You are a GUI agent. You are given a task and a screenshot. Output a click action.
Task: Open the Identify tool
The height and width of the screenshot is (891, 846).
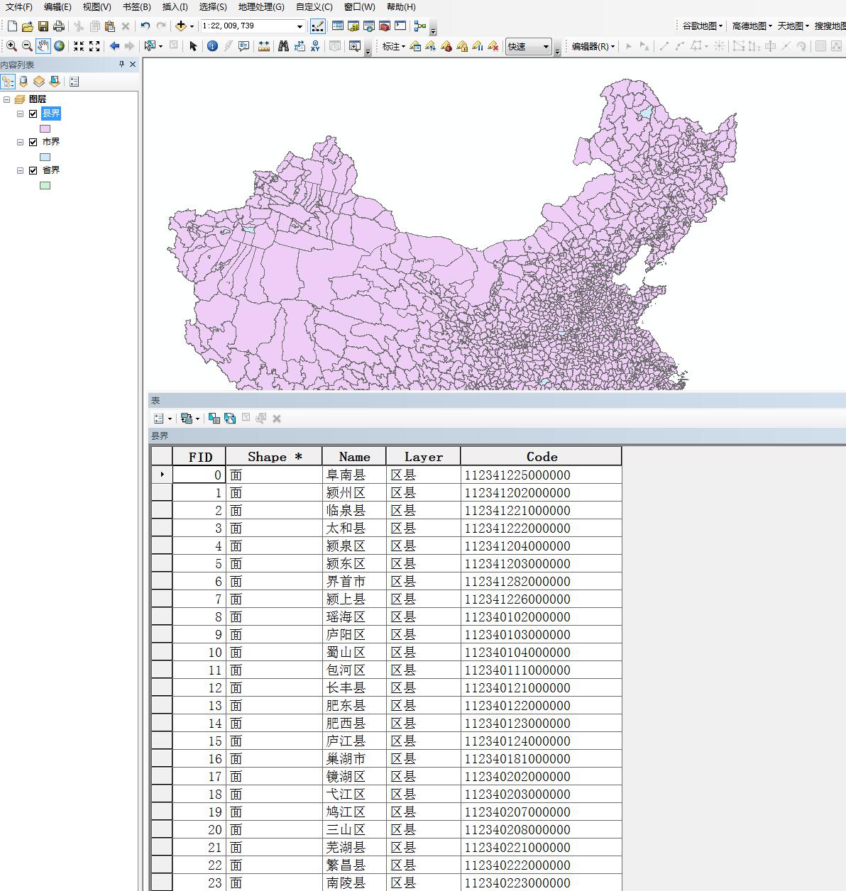212,46
